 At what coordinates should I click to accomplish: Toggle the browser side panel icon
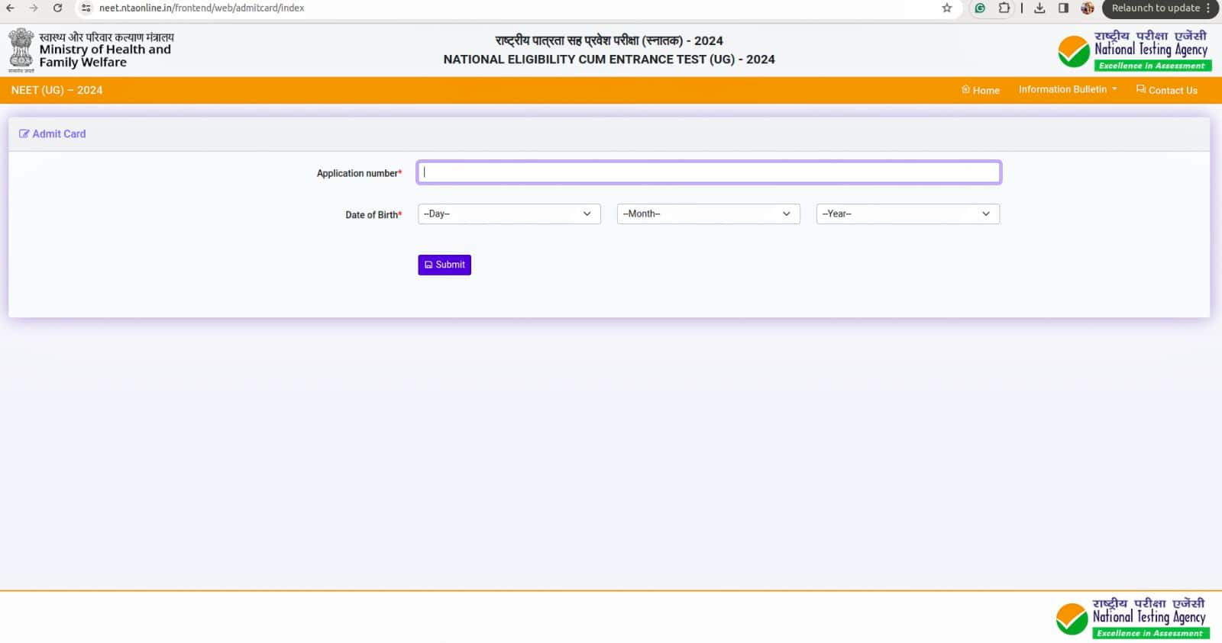click(x=1063, y=8)
